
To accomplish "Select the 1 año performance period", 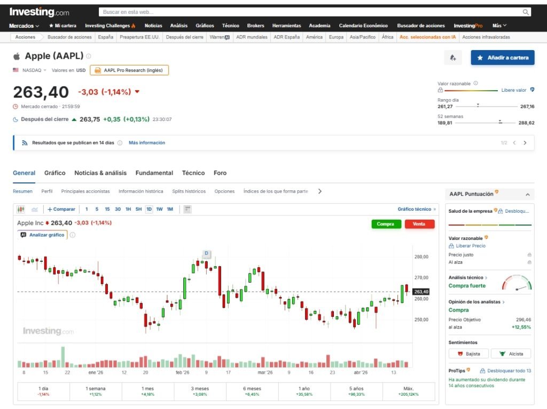I will click(x=304, y=391).
